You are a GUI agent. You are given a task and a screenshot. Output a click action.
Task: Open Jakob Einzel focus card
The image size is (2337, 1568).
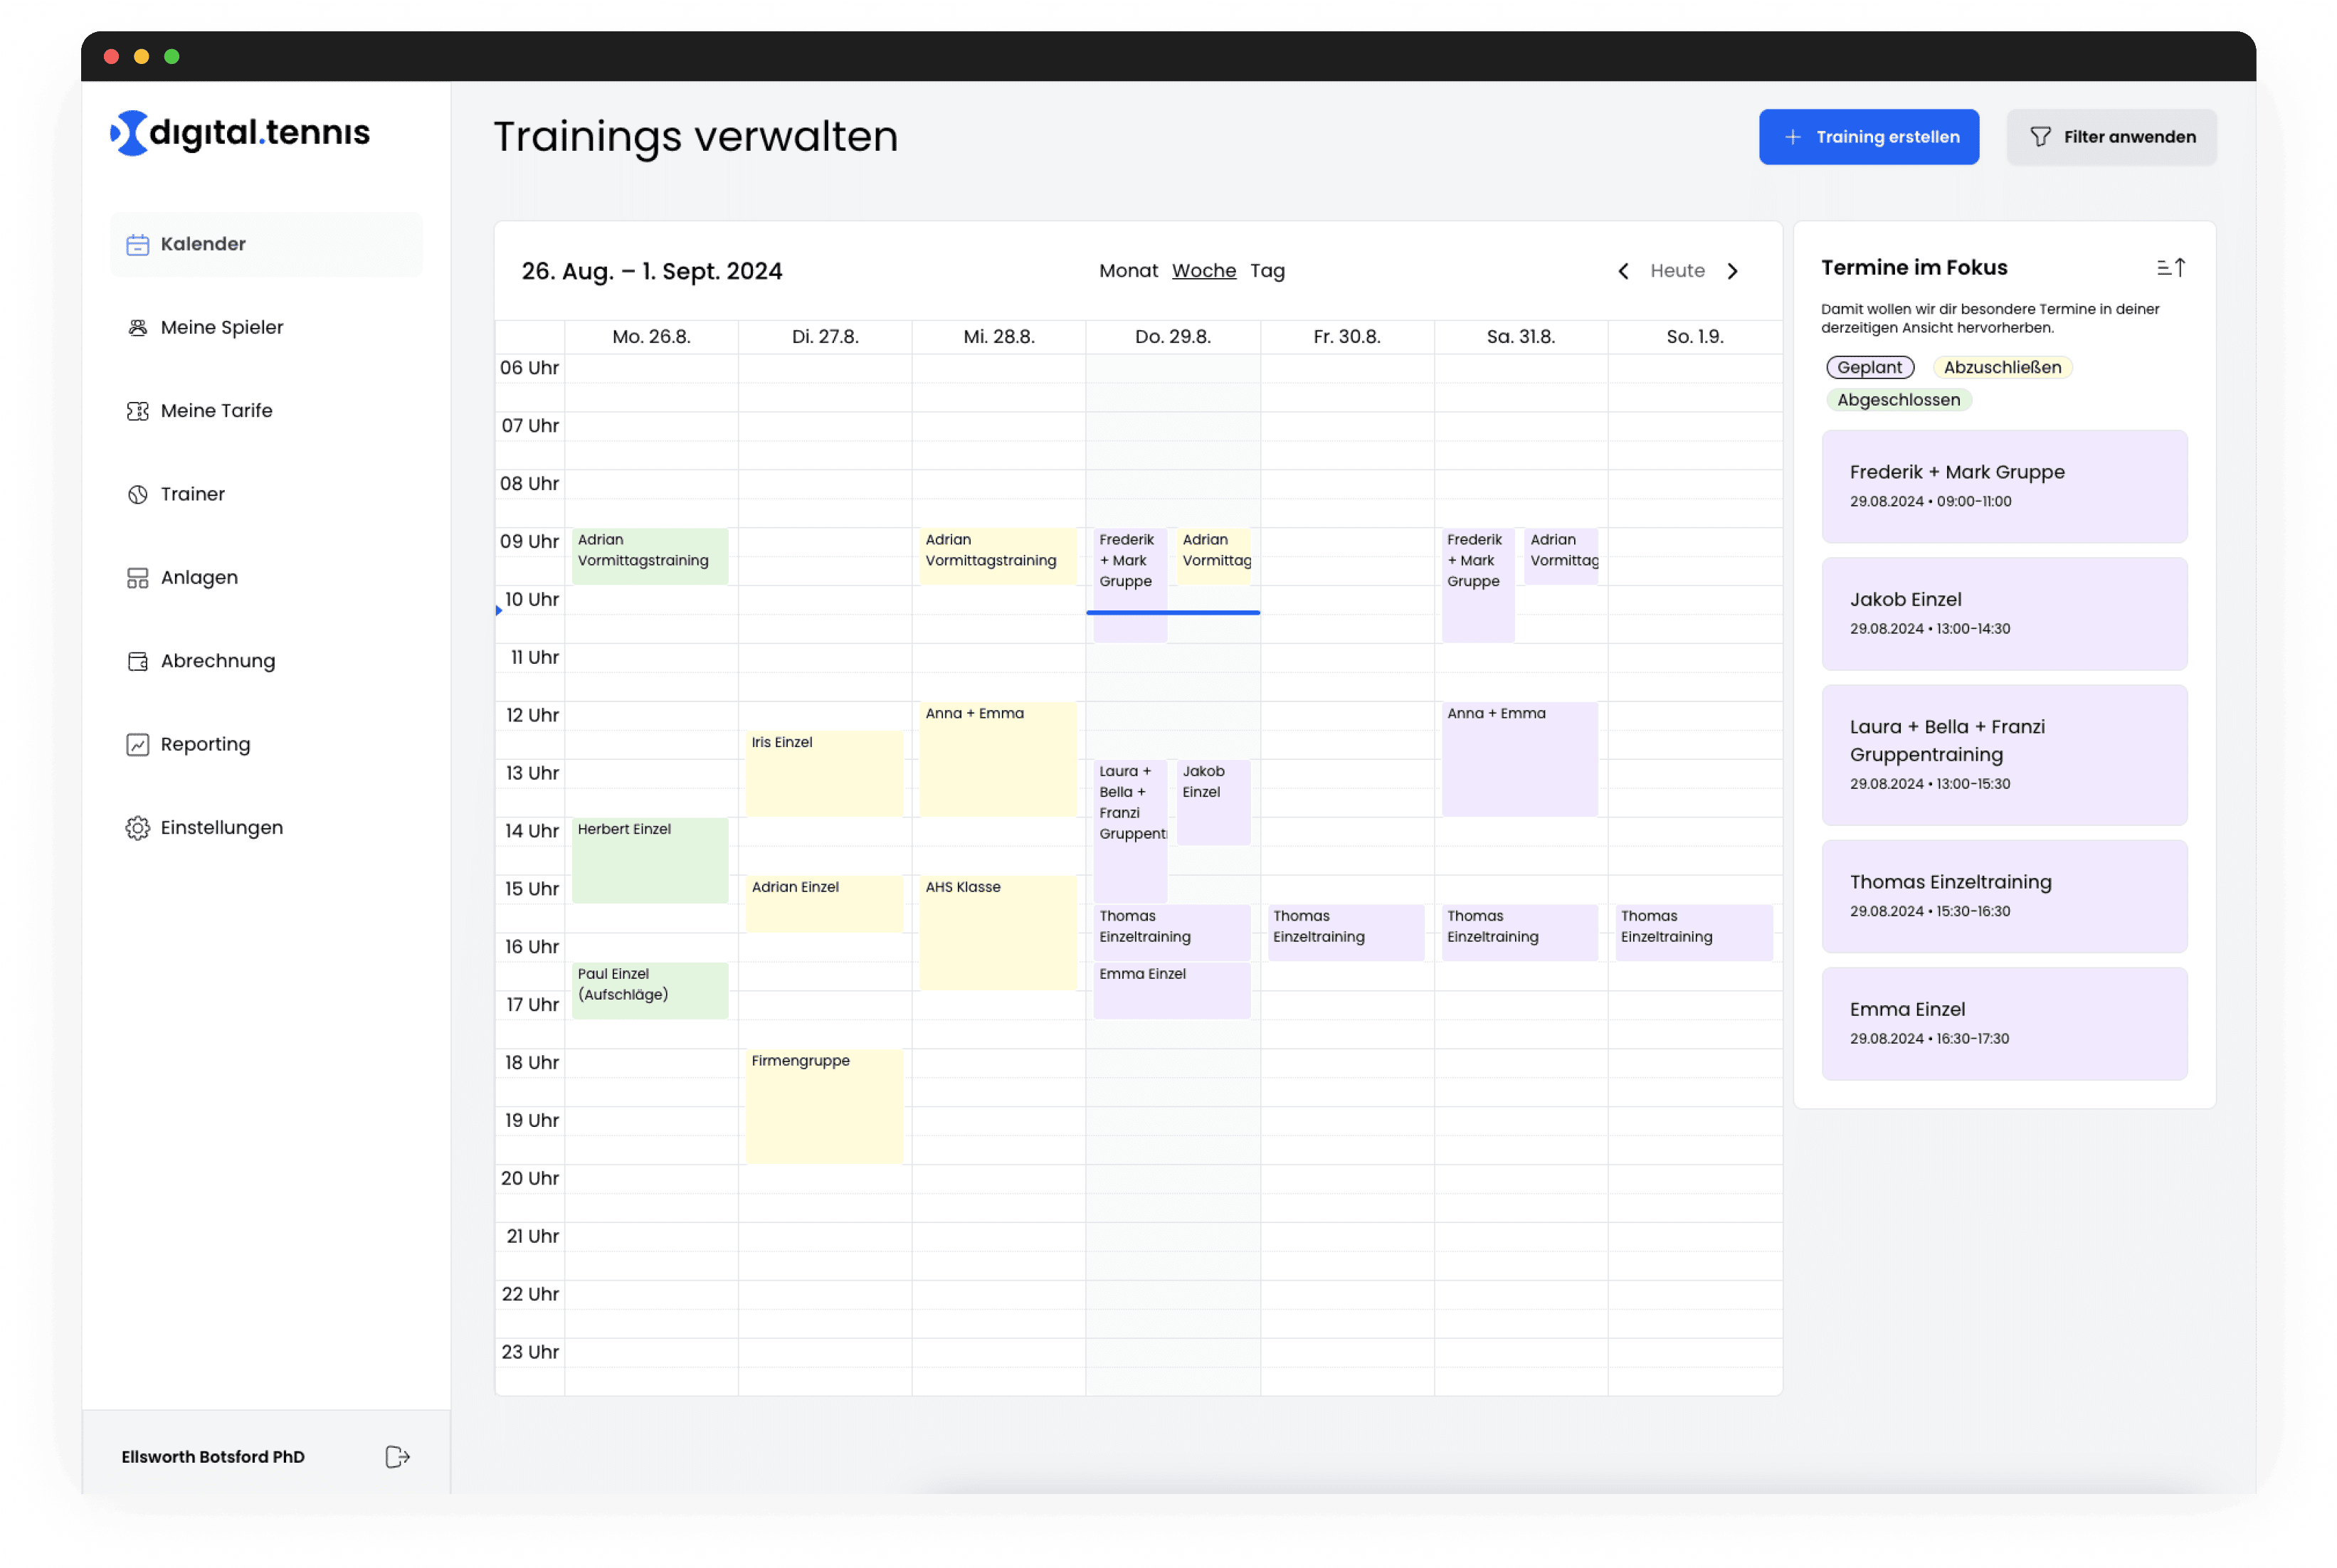[2004, 614]
